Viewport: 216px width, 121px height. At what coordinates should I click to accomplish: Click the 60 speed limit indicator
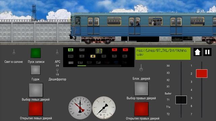click(x=104, y=56)
